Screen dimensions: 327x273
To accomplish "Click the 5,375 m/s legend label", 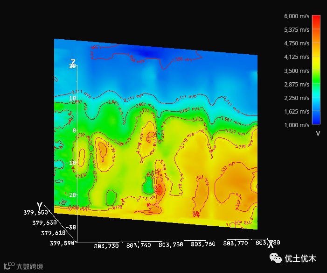I will pos(297,30).
